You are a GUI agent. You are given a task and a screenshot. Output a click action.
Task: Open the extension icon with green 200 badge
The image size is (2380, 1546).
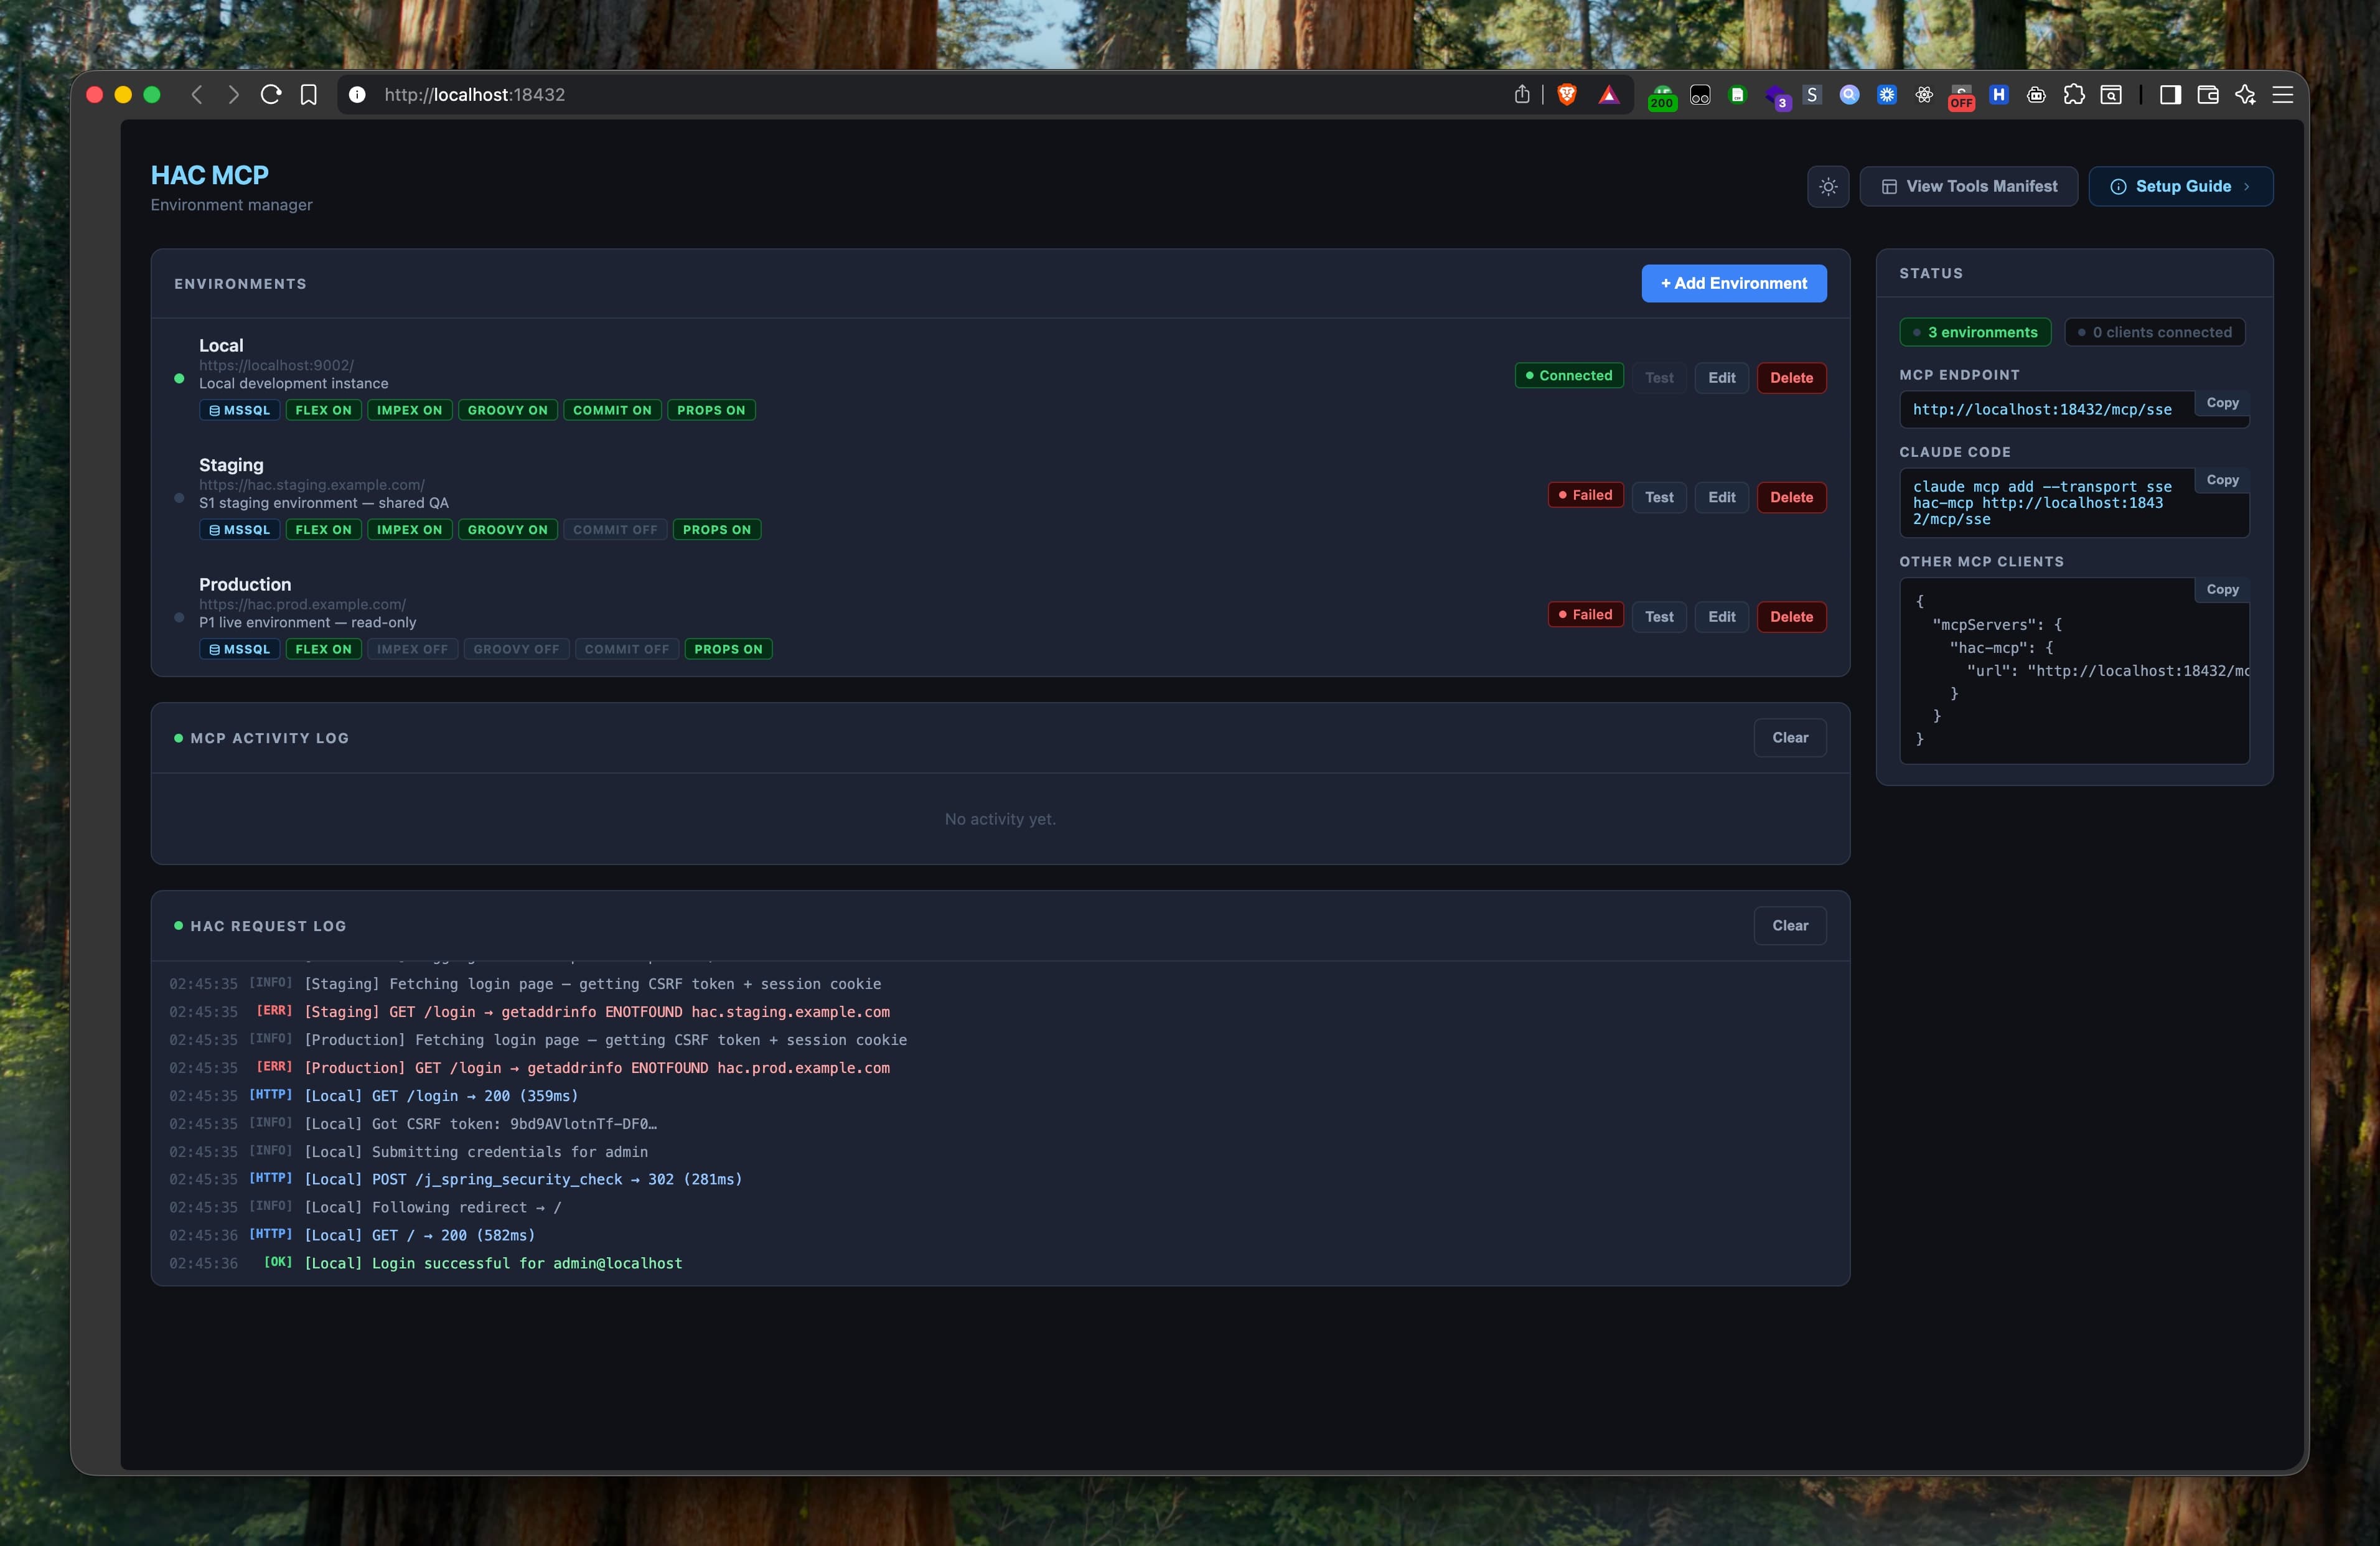click(x=1662, y=96)
